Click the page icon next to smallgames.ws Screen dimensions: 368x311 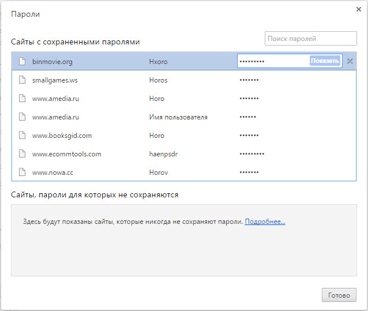pyautogui.click(x=22, y=80)
